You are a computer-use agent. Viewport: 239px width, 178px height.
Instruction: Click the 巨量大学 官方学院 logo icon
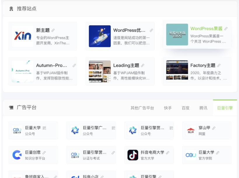[191, 155]
